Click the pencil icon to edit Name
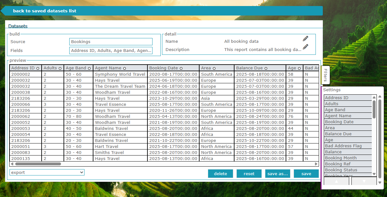The width and height of the screenshot is (387, 197). click(x=305, y=39)
